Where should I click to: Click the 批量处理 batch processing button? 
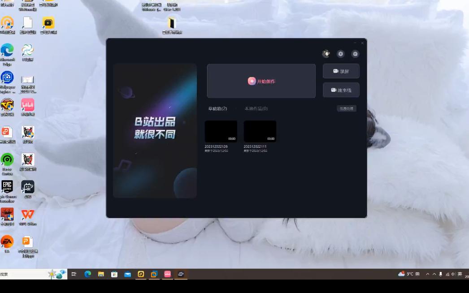click(346, 108)
